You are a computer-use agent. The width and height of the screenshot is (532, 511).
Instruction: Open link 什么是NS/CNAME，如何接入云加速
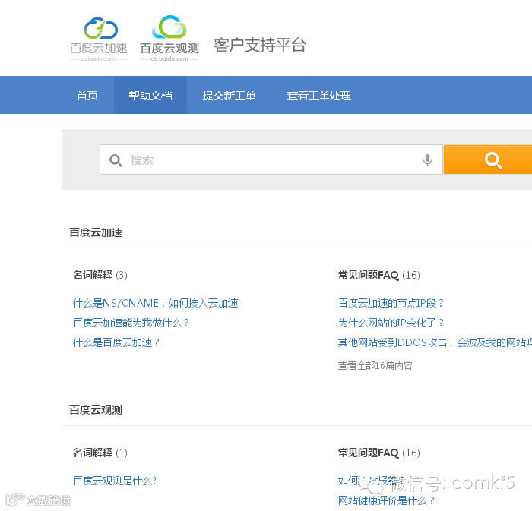pyautogui.click(x=155, y=303)
